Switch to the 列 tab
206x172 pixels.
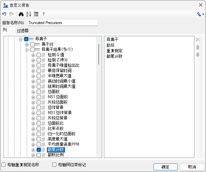point(5,30)
